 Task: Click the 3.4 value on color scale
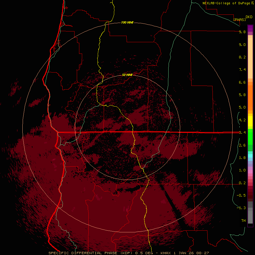(x=242, y=133)
